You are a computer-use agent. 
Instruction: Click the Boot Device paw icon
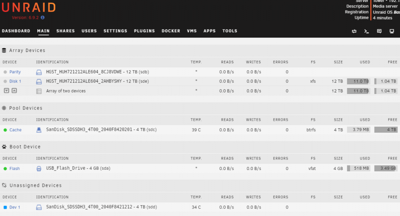(4, 147)
